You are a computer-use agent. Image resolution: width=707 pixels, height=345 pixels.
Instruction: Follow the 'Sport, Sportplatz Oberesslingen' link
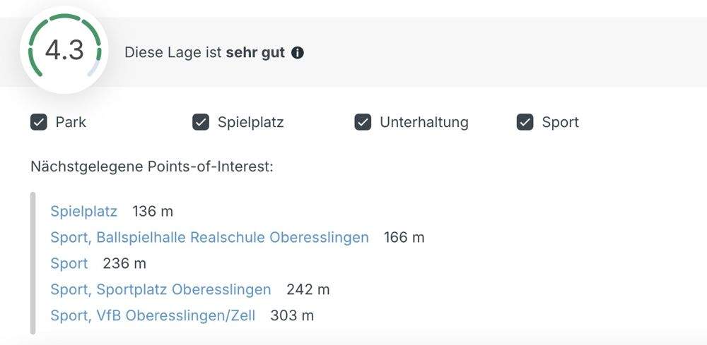click(160, 289)
